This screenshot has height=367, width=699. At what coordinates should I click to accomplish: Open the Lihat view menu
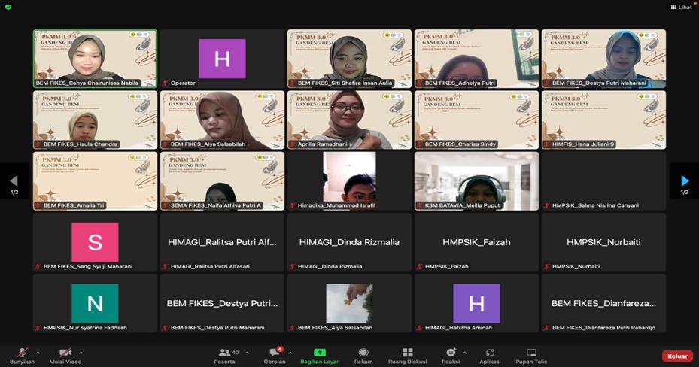[679, 7]
